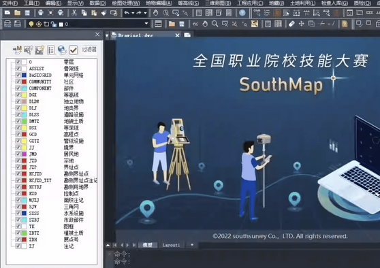Click the magnifier Zoom icon

click(x=215, y=24)
